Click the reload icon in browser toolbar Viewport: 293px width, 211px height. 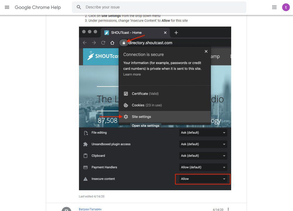point(103,43)
